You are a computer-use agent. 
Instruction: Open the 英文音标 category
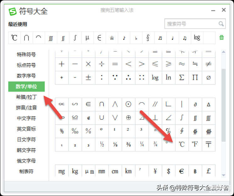click(x=26, y=129)
